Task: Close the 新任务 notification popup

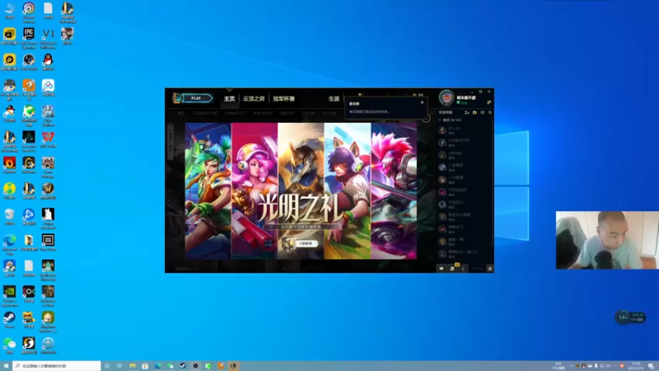Action: (x=422, y=102)
